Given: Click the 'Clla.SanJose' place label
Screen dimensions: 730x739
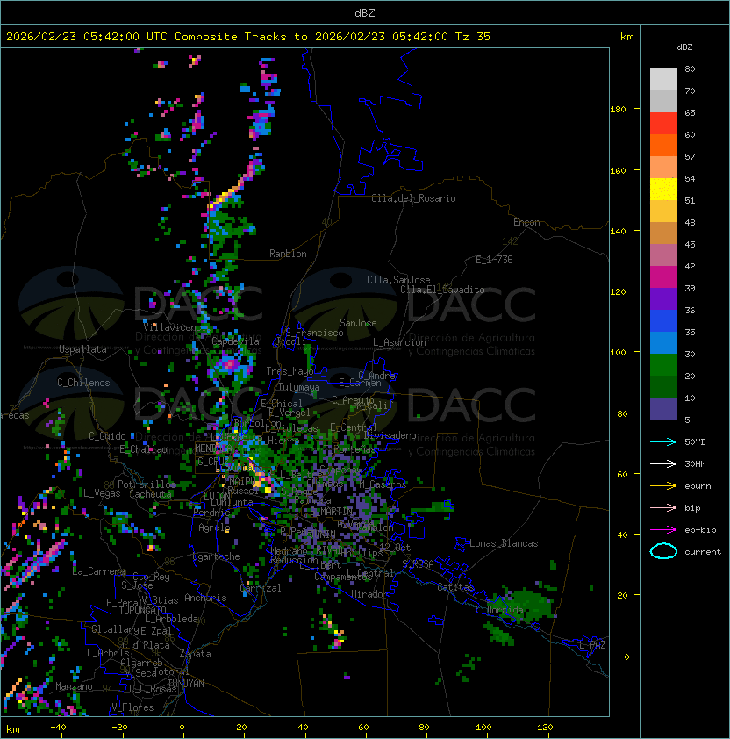Looking at the screenshot, I should click(398, 280).
